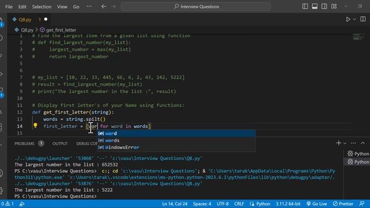The height and width of the screenshot is (208, 370).
Task: Run the Python file with play button
Action: click(348, 19)
